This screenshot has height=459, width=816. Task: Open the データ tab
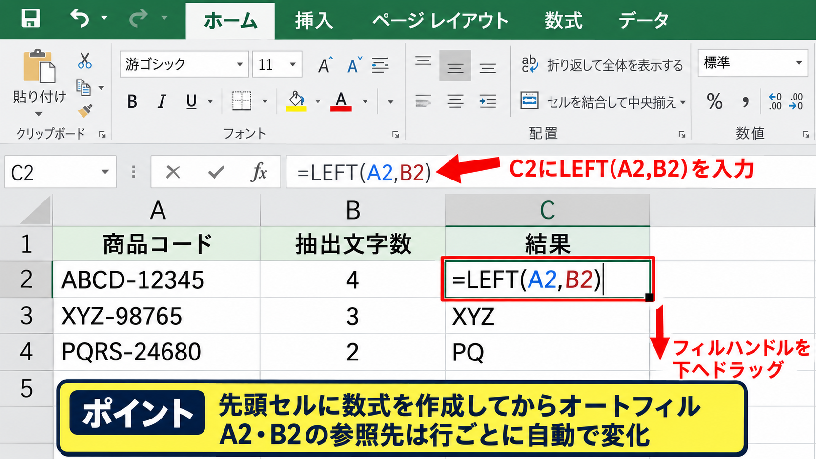(x=643, y=21)
